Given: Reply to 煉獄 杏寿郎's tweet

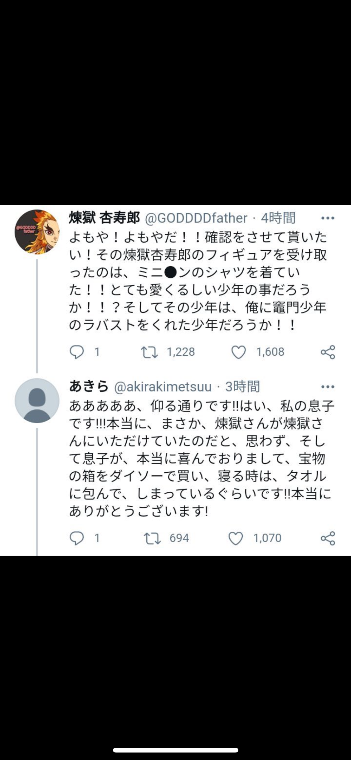Looking at the screenshot, I should tap(77, 352).
